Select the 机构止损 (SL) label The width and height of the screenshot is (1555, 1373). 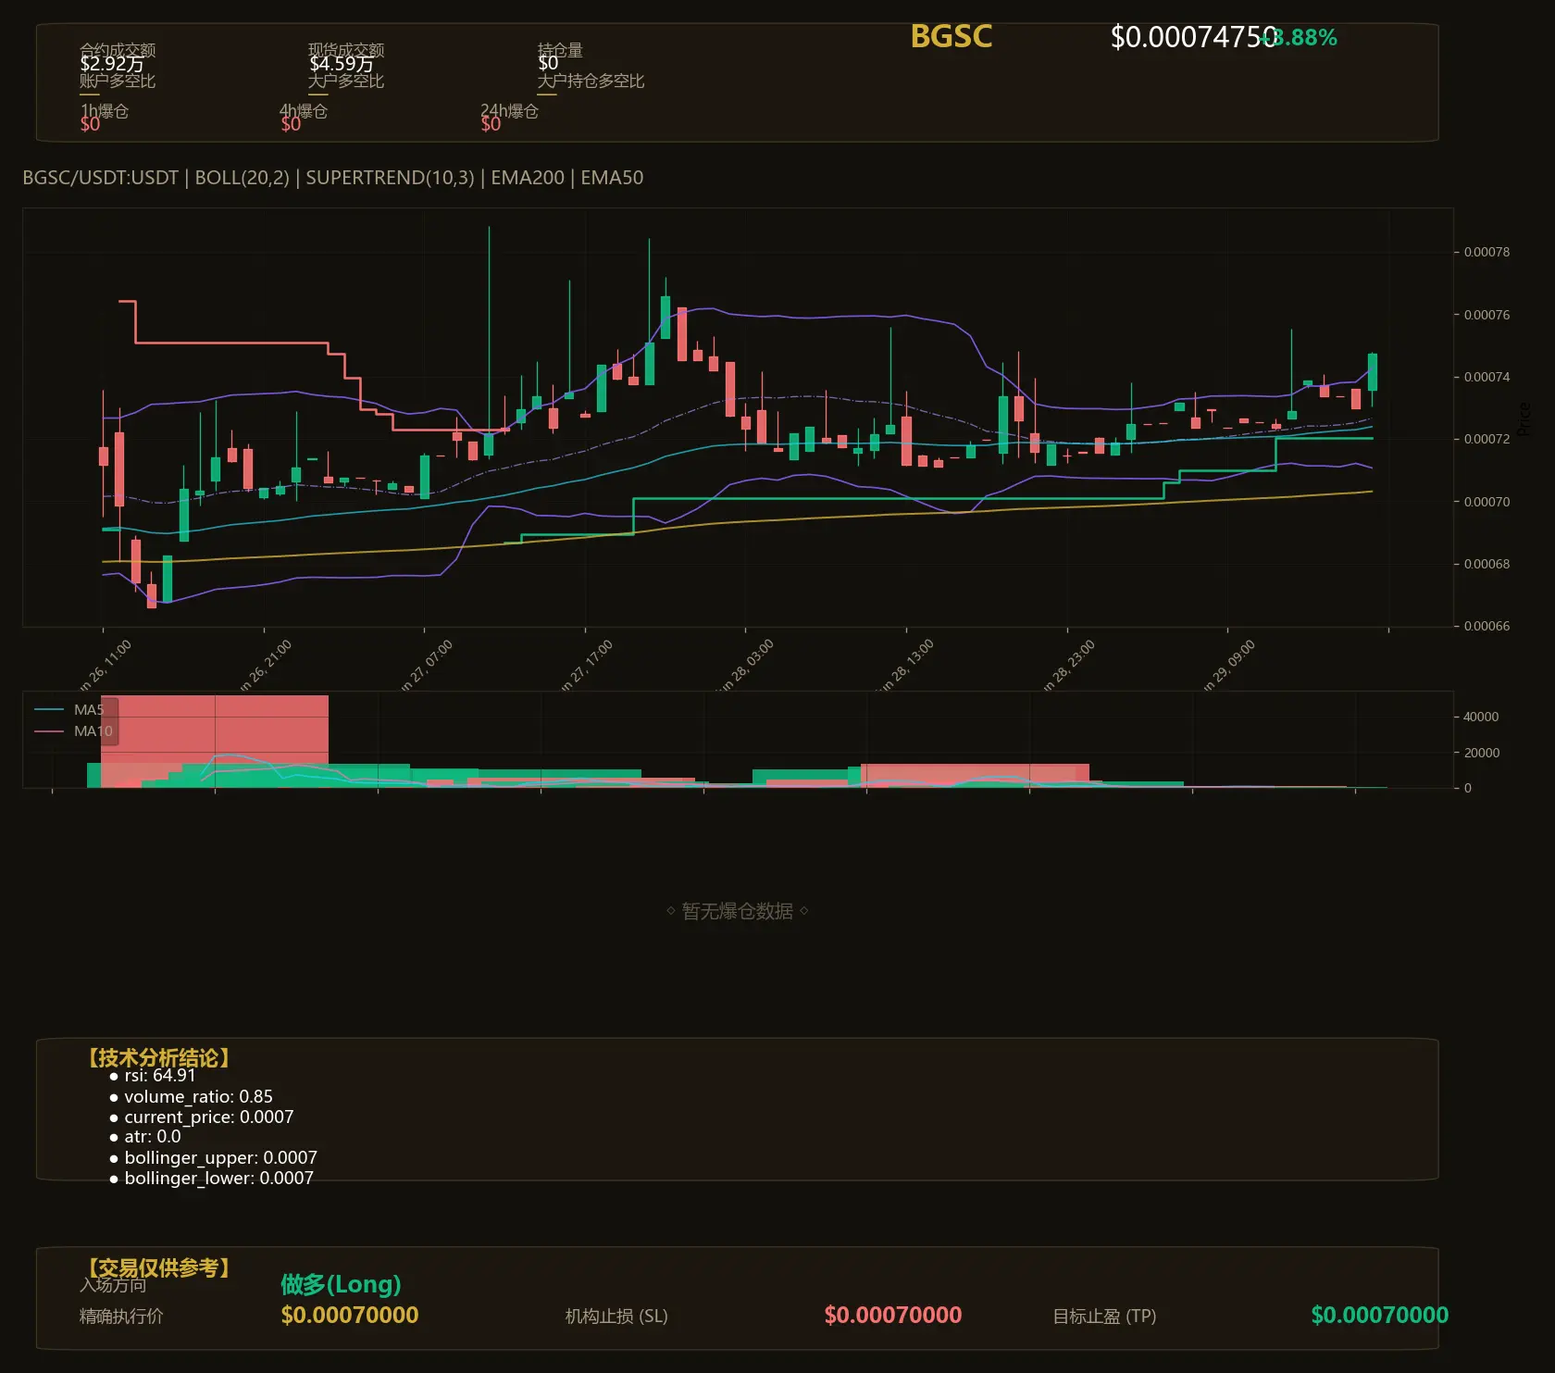(x=616, y=1316)
